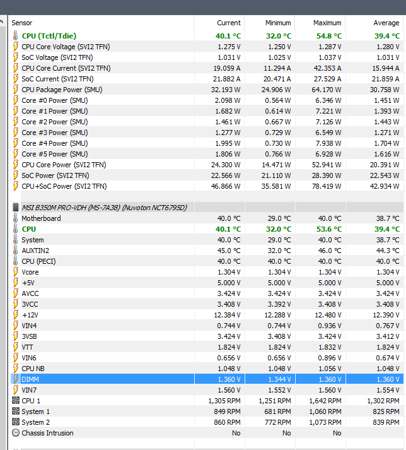Image resolution: width=406 pixels, height=450 pixels.
Task: Click the 1,642 RPM maximum CPU 1 value
Action: pos(325,401)
